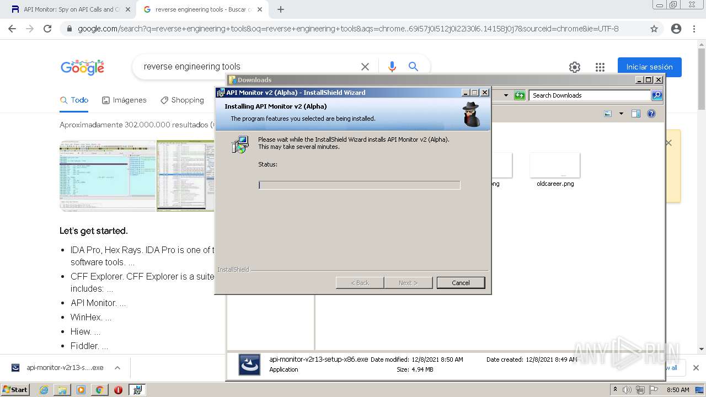Viewport: 706px width, 397px height.
Task: Open the Windows Start menu
Action: tap(15, 389)
